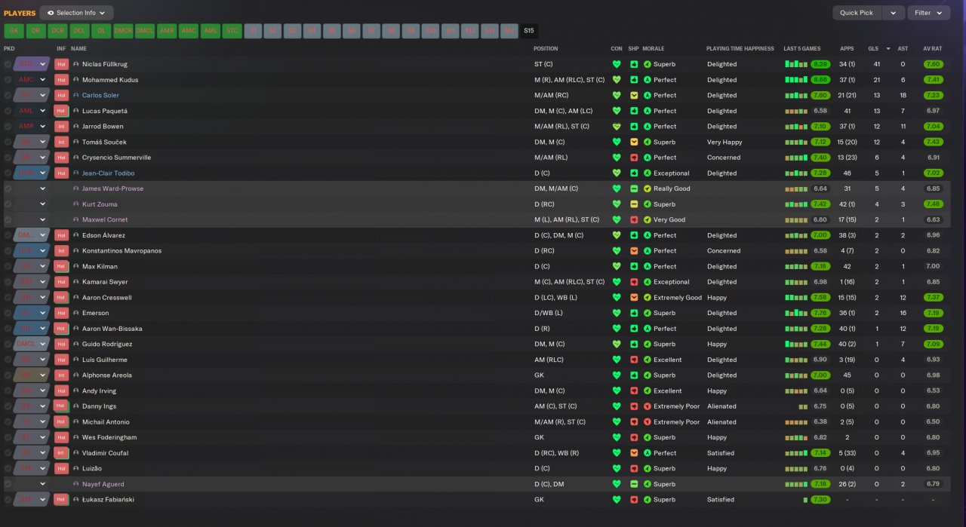966x527 pixels.
Task: Click the person icon beside Nayef Aguerd
Action: 75,484
